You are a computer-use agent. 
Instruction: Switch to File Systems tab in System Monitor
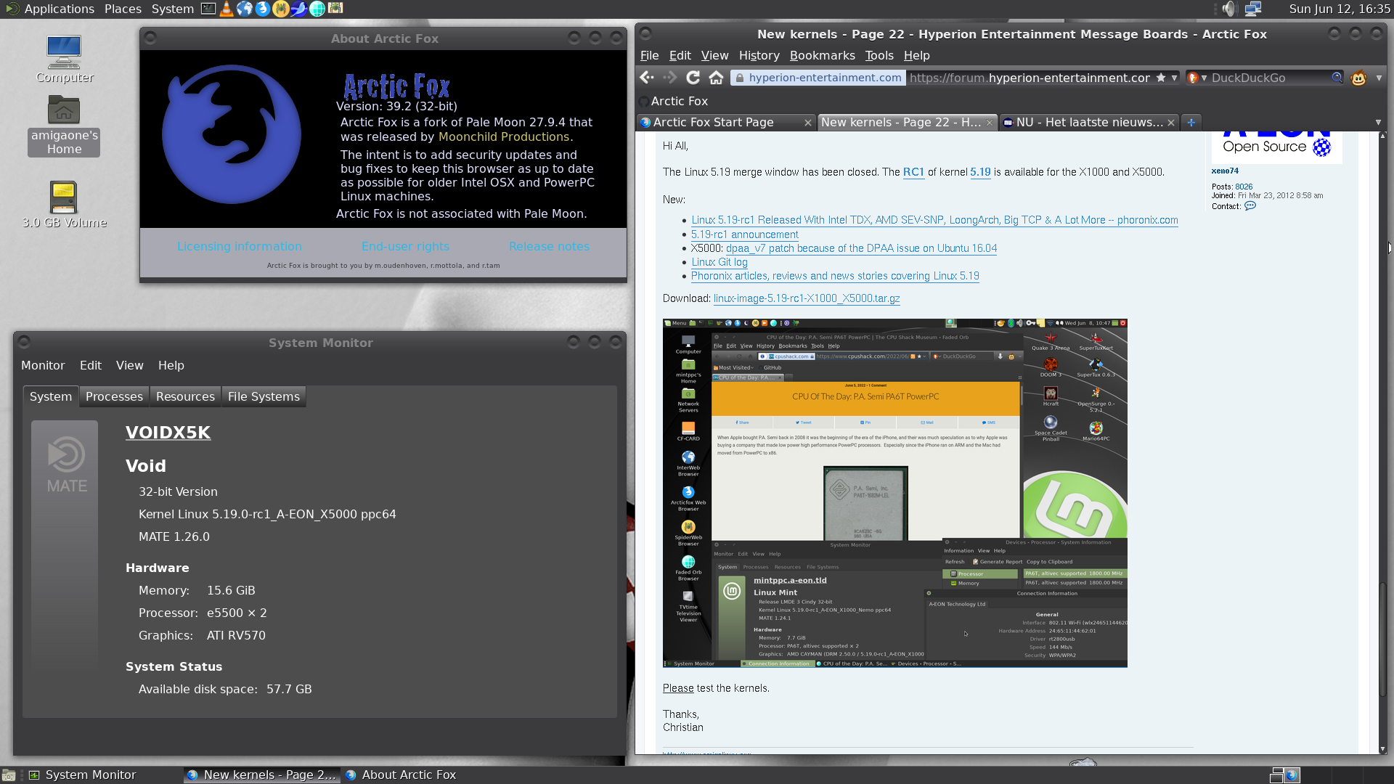264,396
